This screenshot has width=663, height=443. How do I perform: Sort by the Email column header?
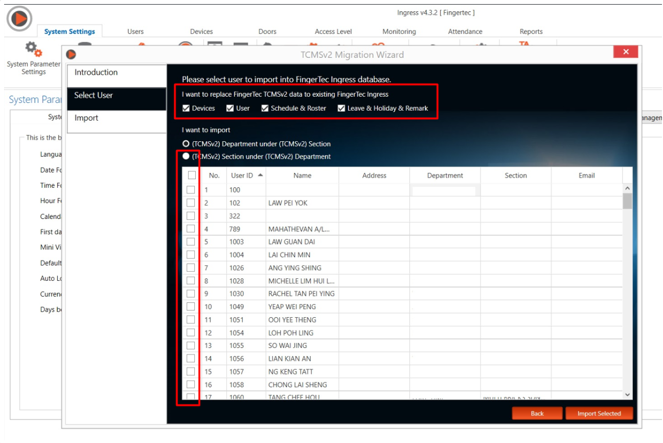(x=587, y=175)
